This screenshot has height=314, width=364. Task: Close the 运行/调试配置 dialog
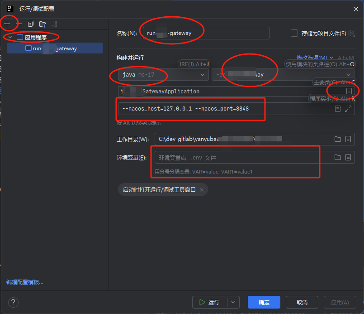click(356, 9)
